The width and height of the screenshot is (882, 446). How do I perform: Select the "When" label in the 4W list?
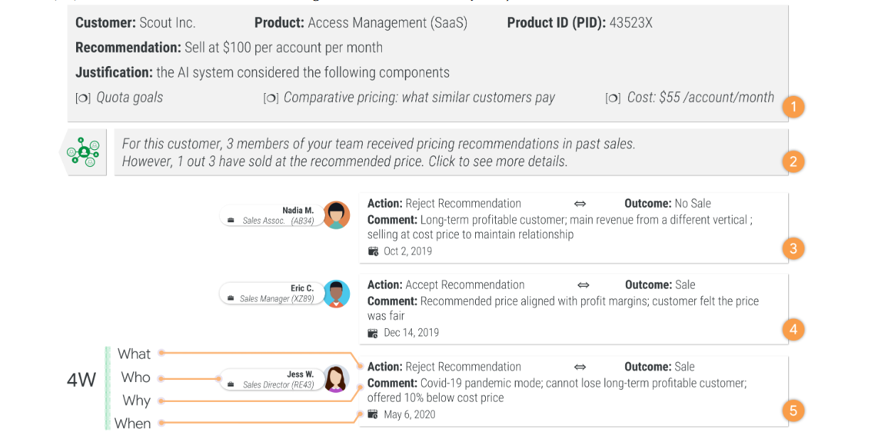pyautogui.click(x=132, y=423)
